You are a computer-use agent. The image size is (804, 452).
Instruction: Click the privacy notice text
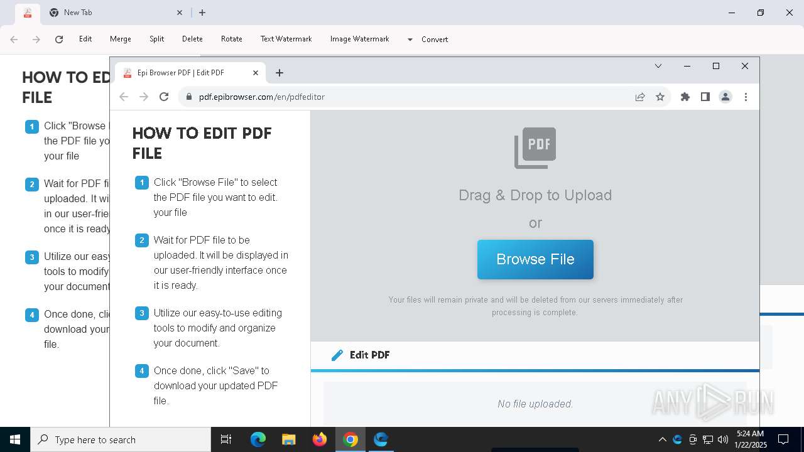[x=535, y=306]
